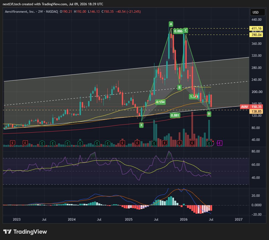Click the 320.00 price axis label
The height and width of the screenshot is (240, 269).
[257, 56]
